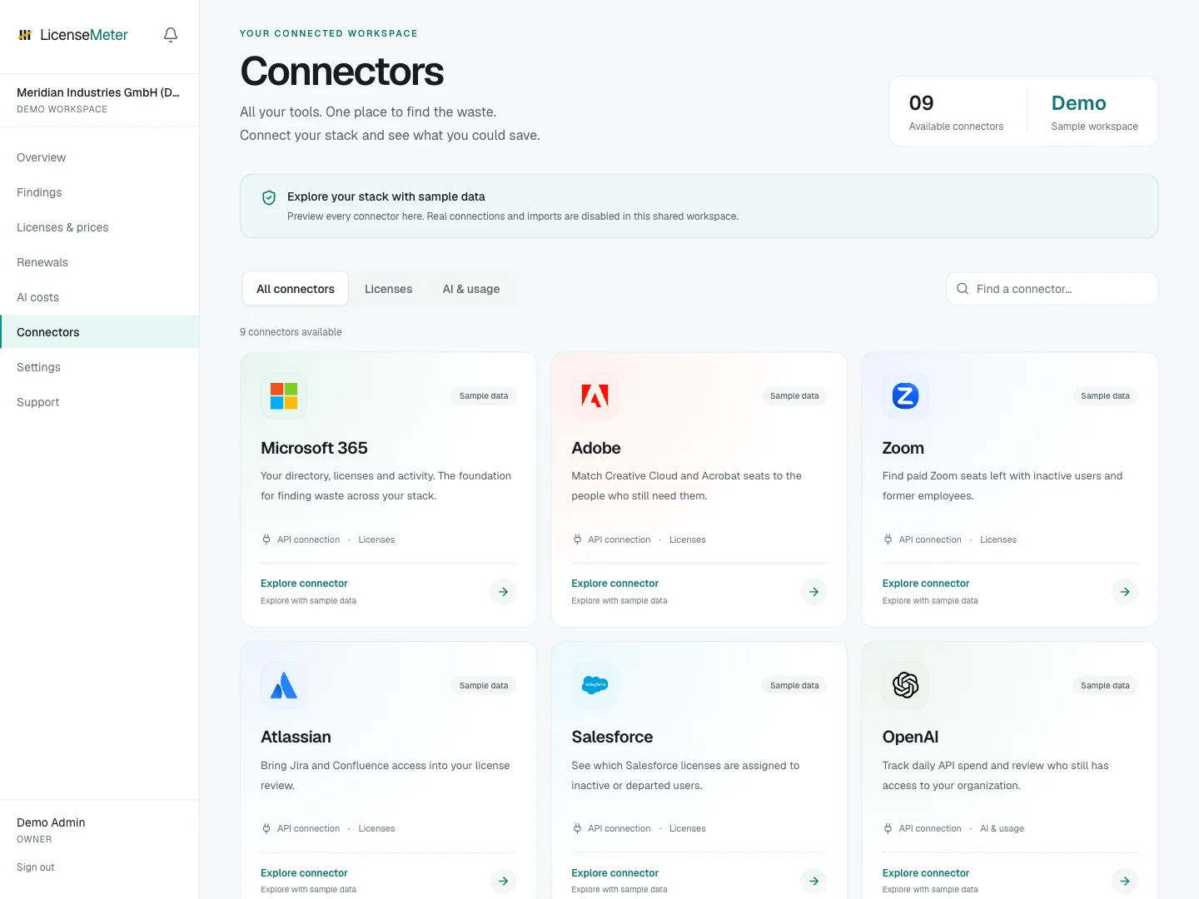Click the API plug icon on Atlassian card
The width and height of the screenshot is (1199, 899).
[x=266, y=828]
